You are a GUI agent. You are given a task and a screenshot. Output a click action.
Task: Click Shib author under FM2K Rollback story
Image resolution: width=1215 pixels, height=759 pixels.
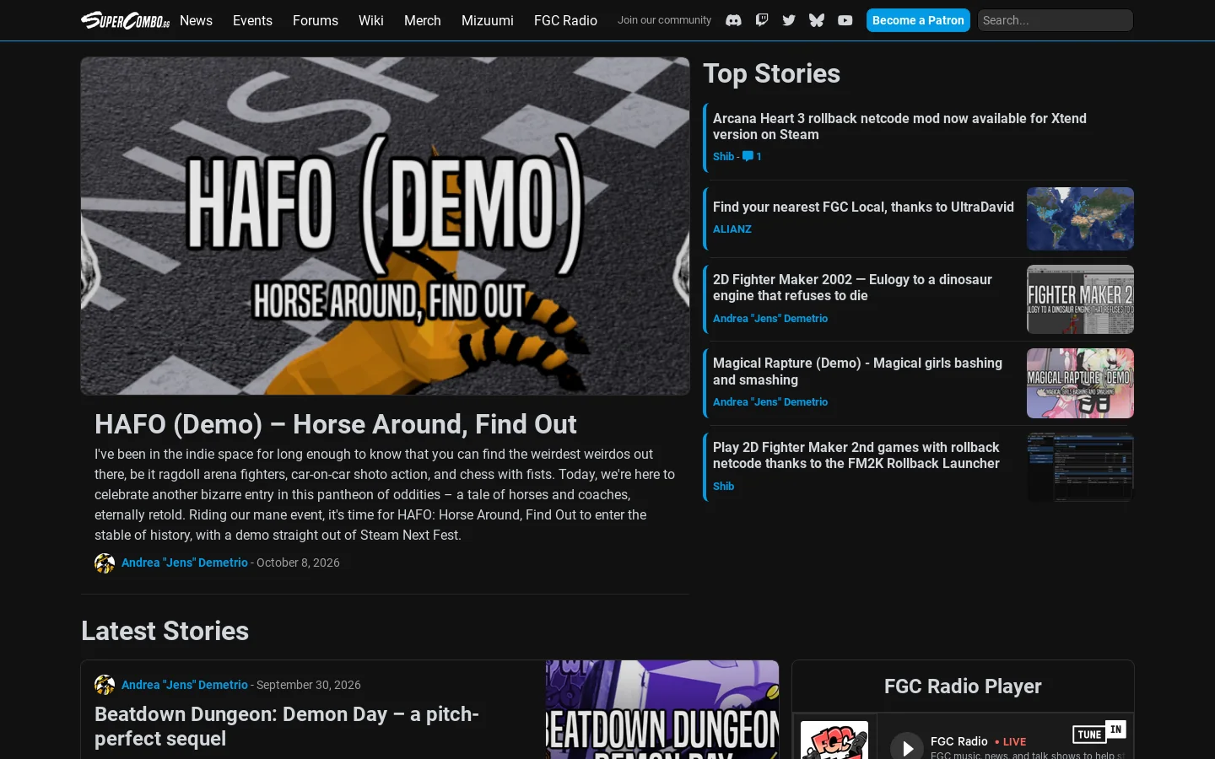(x=723, y=486)
